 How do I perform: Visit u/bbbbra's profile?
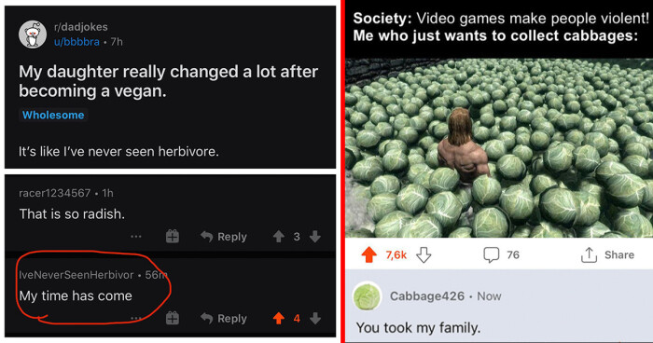click(76, 42)
